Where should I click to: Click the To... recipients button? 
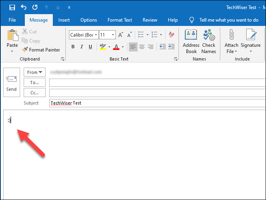pyautogui.click(x=35, y=83)
